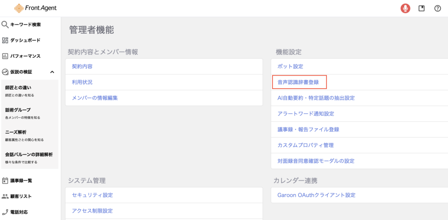Click the dashboard grid icon

click(5, 40)
